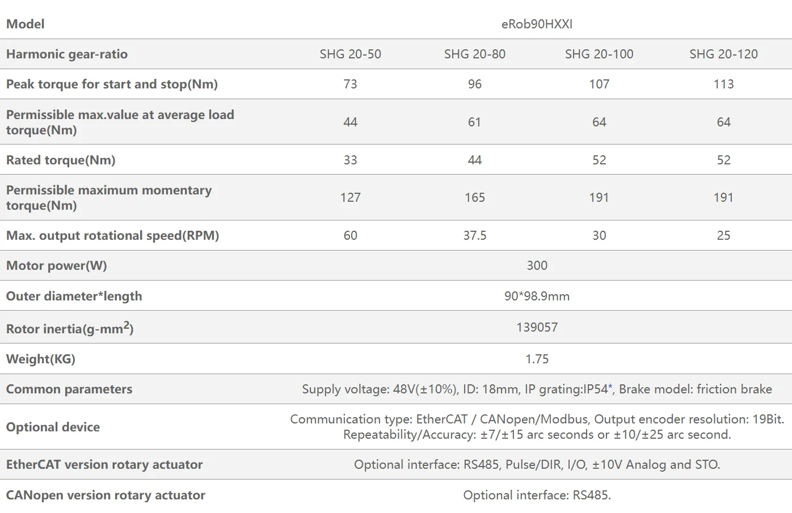Select the rotor inertia value 139057
792x513 pixels.
[537, 327]
